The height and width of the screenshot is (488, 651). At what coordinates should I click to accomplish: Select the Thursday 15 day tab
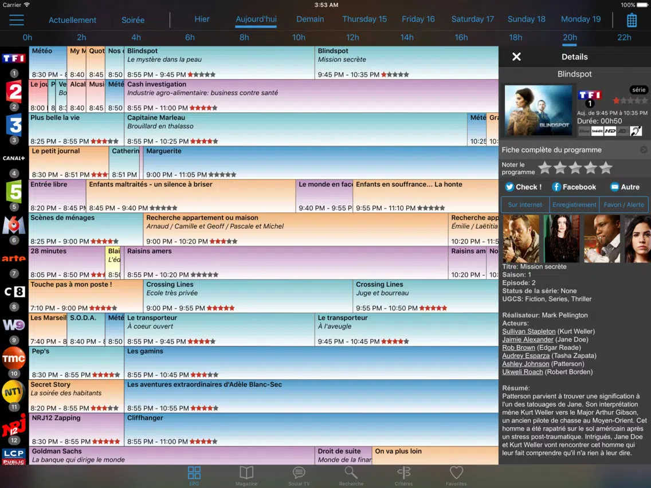364,19
